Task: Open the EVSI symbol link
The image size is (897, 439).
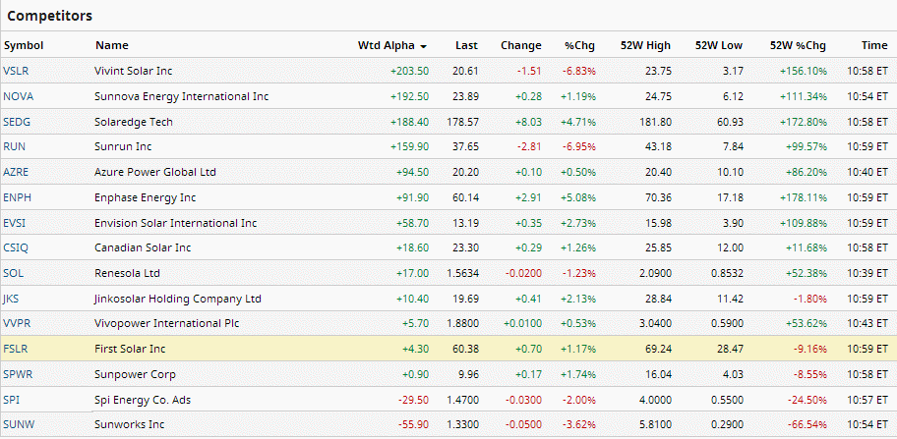Action: [x=15, y=223]
